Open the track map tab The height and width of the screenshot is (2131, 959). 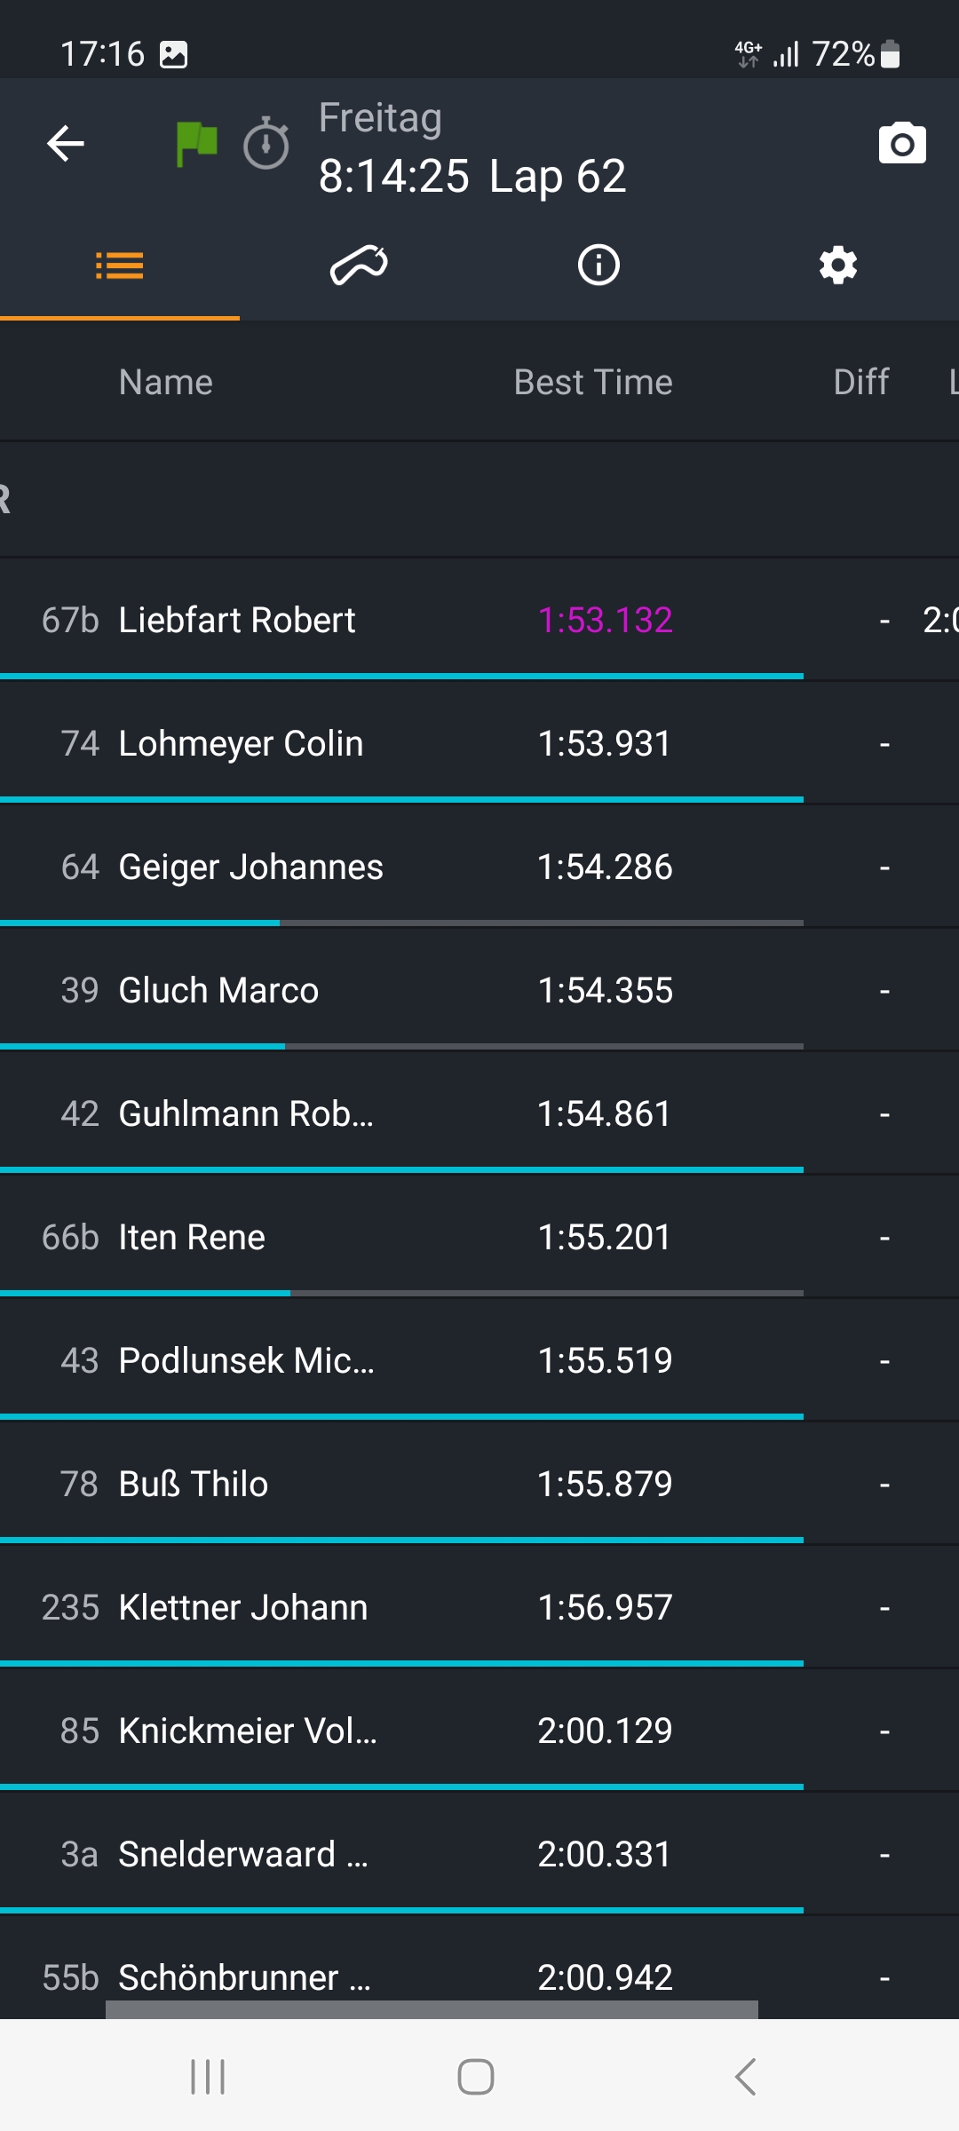click(x=359, y=265)
